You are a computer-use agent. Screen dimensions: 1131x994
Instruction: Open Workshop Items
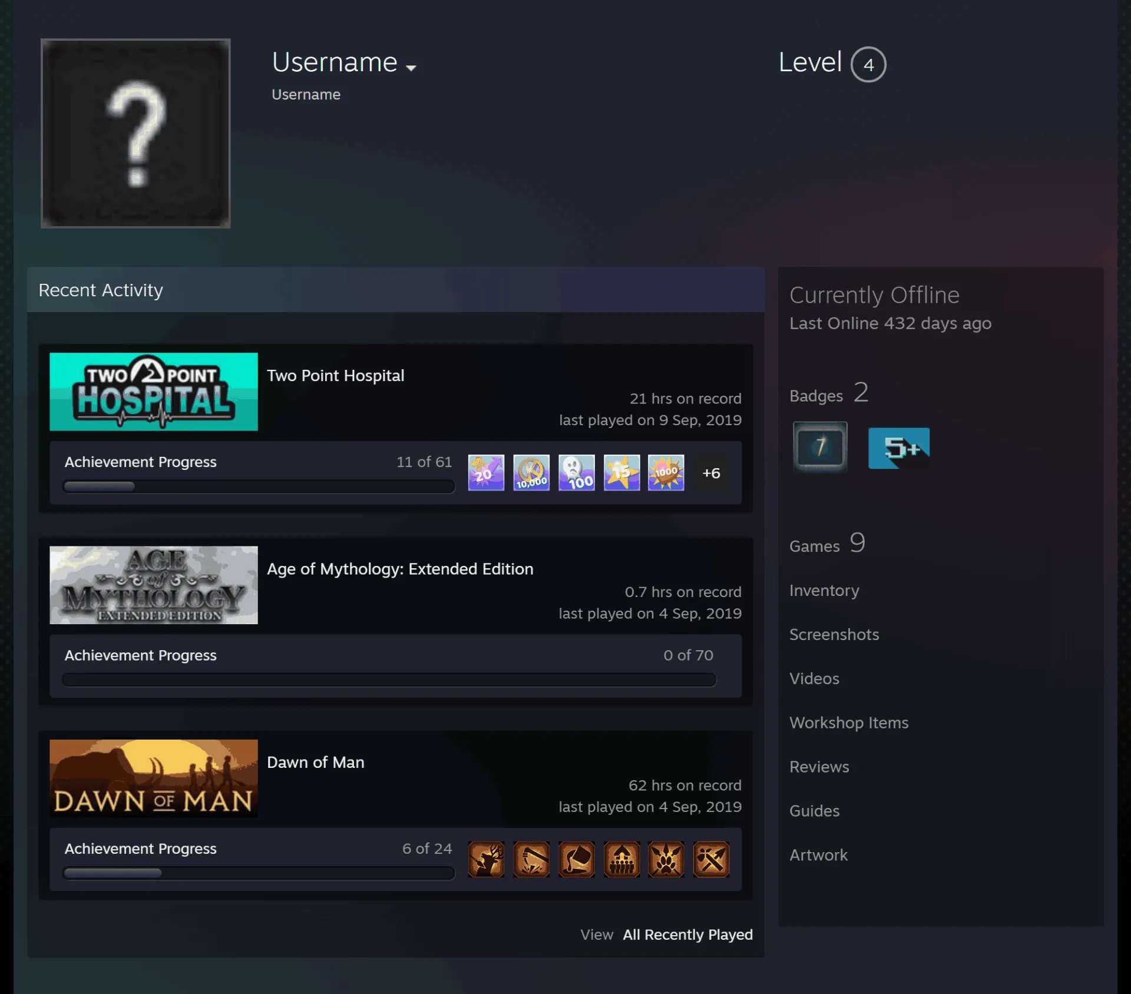tap(849, 723)
